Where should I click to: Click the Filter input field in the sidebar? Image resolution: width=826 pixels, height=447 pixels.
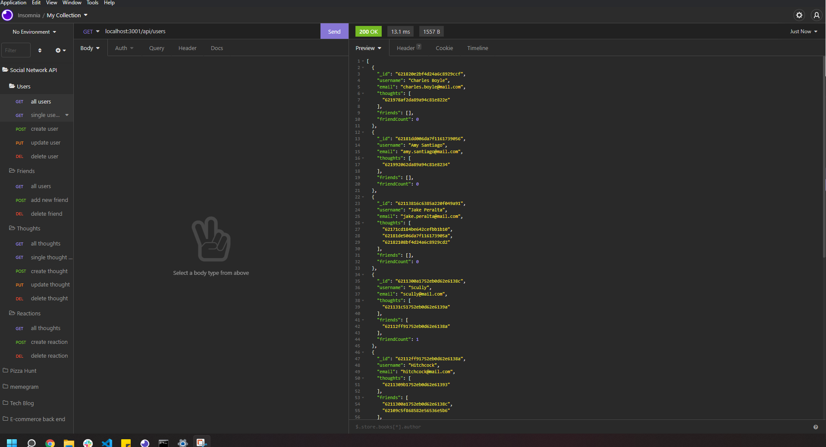coord(16,50)
